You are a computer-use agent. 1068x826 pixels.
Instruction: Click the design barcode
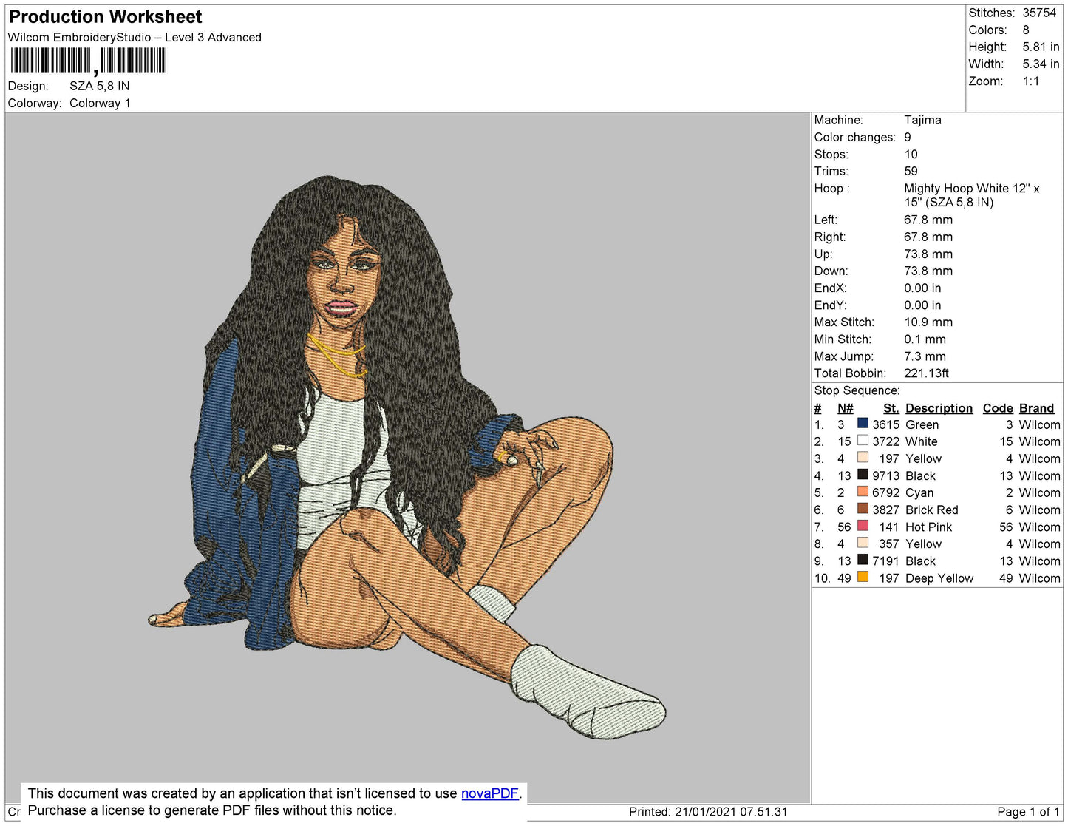click(x=89, y=61)
